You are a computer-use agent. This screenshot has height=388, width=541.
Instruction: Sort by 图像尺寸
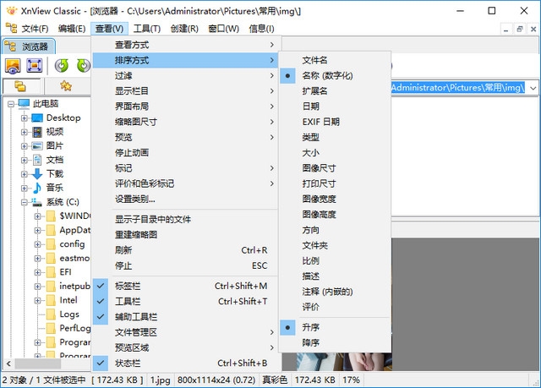335,168
